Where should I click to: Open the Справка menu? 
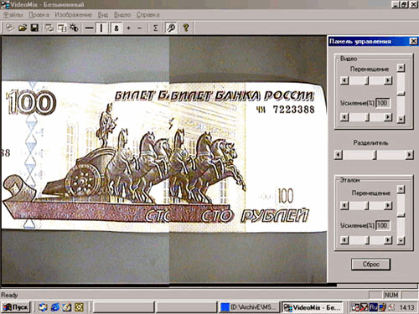[x=148, y=15]
